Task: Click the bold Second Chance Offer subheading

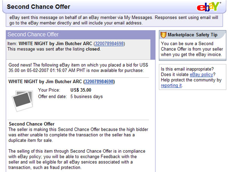Action: coord(32,124)
